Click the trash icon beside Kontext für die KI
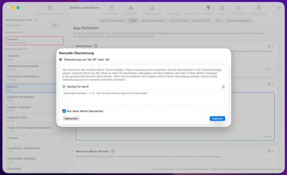The image size is (287, 175). (223, 87)
